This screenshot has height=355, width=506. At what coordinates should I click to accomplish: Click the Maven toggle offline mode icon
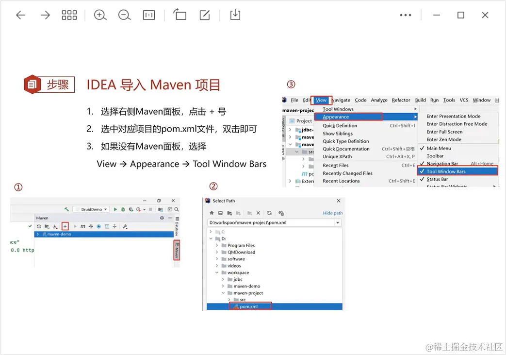tap(91, 226)
